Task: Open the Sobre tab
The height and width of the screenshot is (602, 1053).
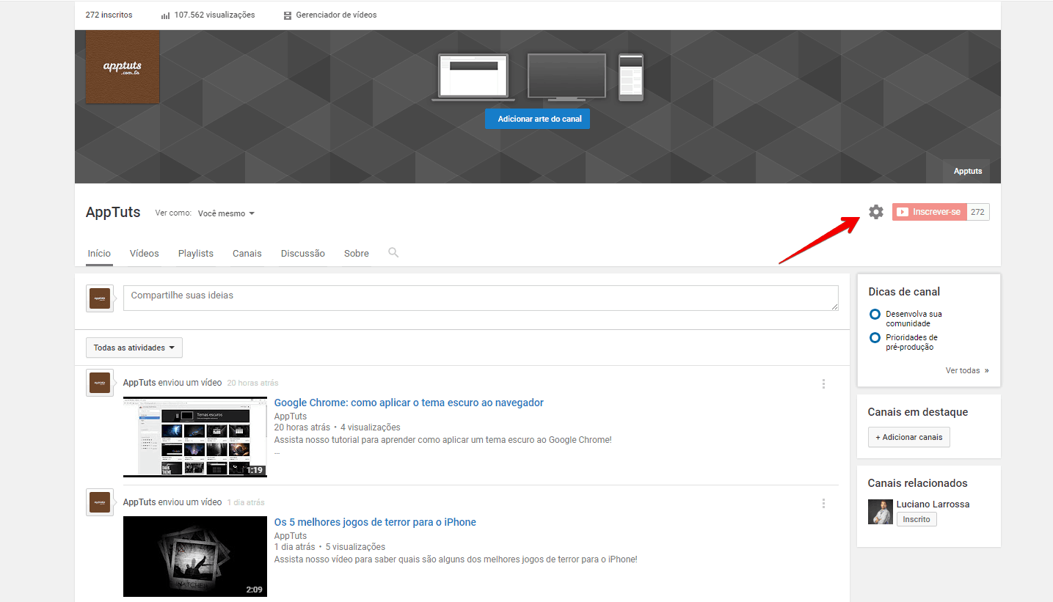Action: point(357,253)
